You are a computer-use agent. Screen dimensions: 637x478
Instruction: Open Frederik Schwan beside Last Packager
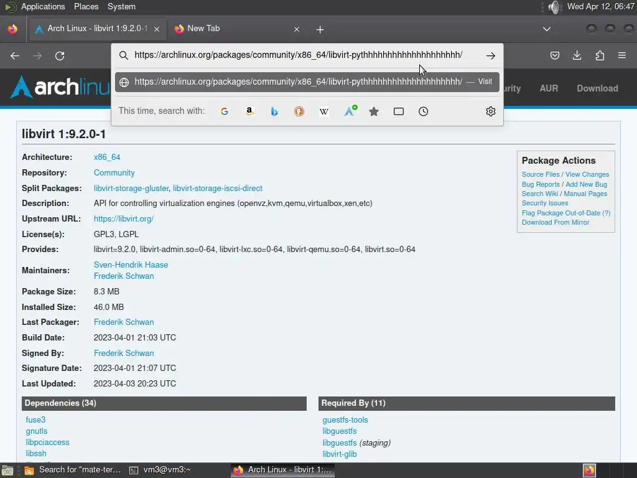[x=124, y=322]
